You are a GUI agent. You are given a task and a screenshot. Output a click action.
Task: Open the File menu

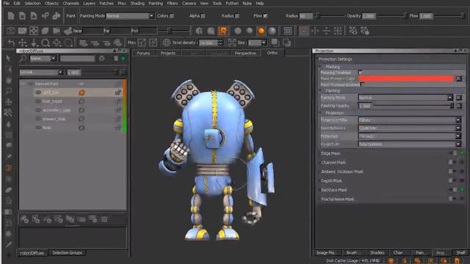(6, 3)
